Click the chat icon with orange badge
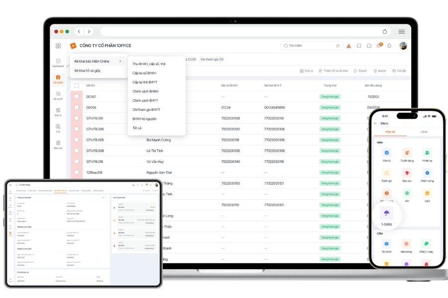This screenshot has height=298, width=448. [x=379, y=45]
